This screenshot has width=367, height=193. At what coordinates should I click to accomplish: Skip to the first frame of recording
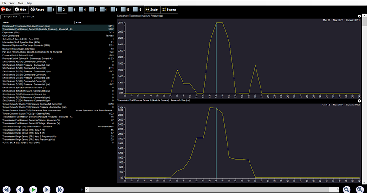pyautogui.click(x=7, y=189)
